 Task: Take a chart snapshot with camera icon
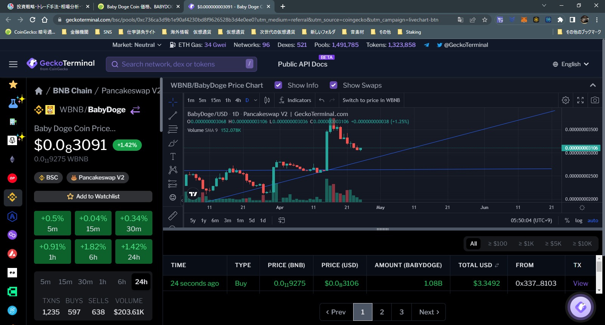pyautogui.click(x=595, y=100)
